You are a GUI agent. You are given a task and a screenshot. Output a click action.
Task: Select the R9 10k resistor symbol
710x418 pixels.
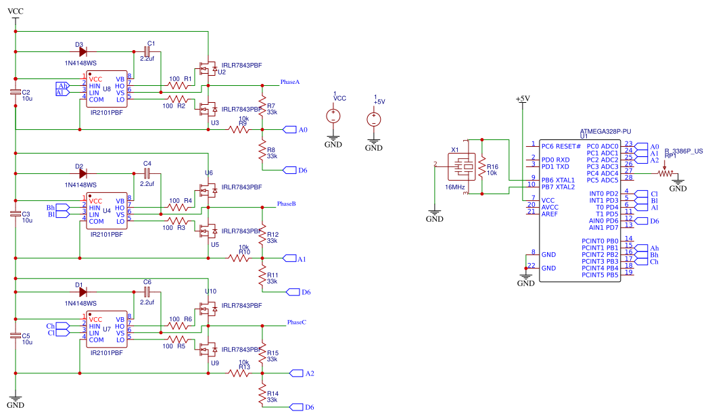[239, 129]
